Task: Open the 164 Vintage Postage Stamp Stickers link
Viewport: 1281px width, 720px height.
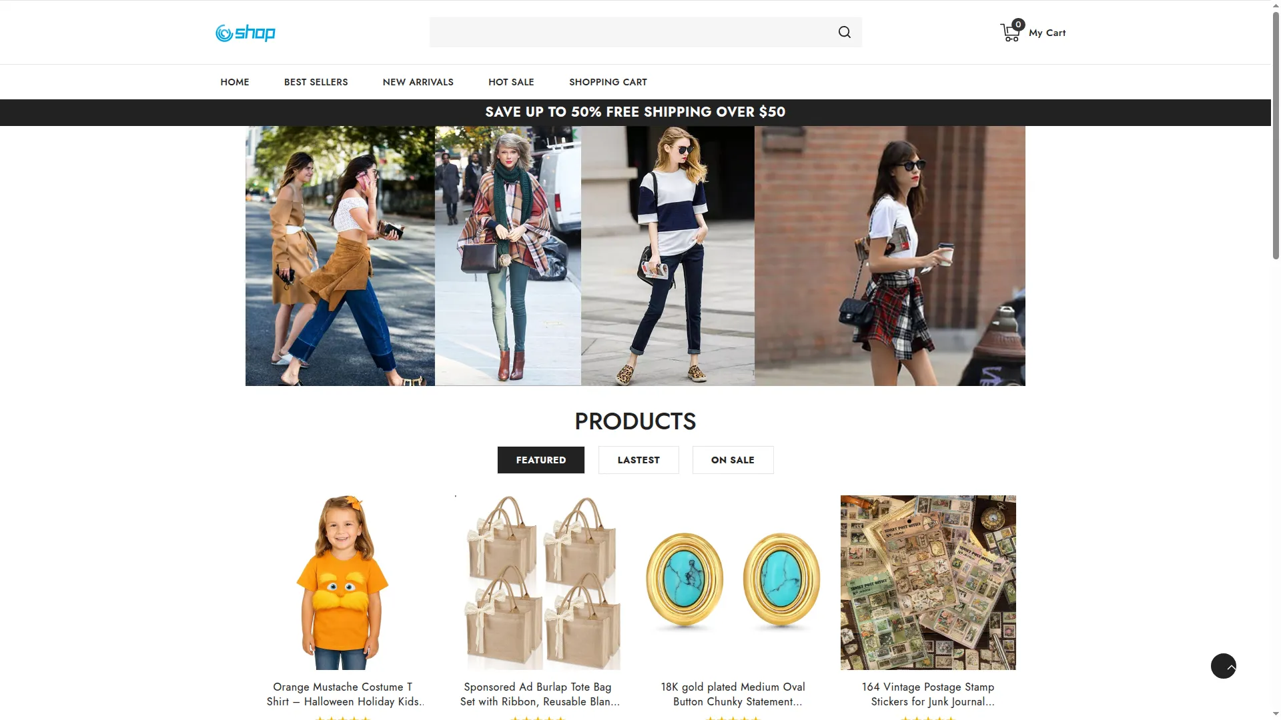Action: pos(927,694)
